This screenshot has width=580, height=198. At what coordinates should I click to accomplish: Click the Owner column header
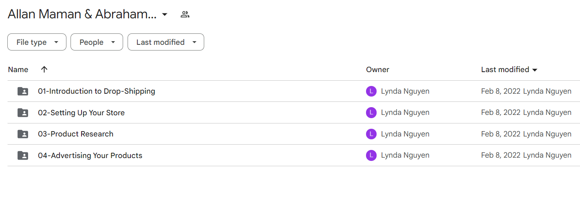377,70
